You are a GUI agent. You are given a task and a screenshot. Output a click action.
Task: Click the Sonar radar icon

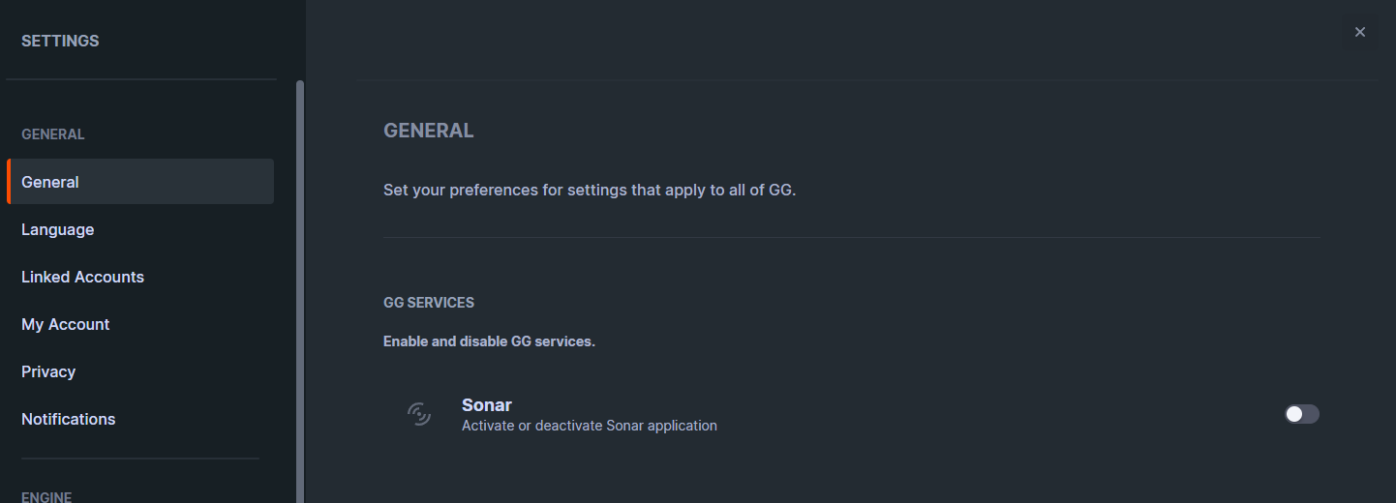coord(419,414)
